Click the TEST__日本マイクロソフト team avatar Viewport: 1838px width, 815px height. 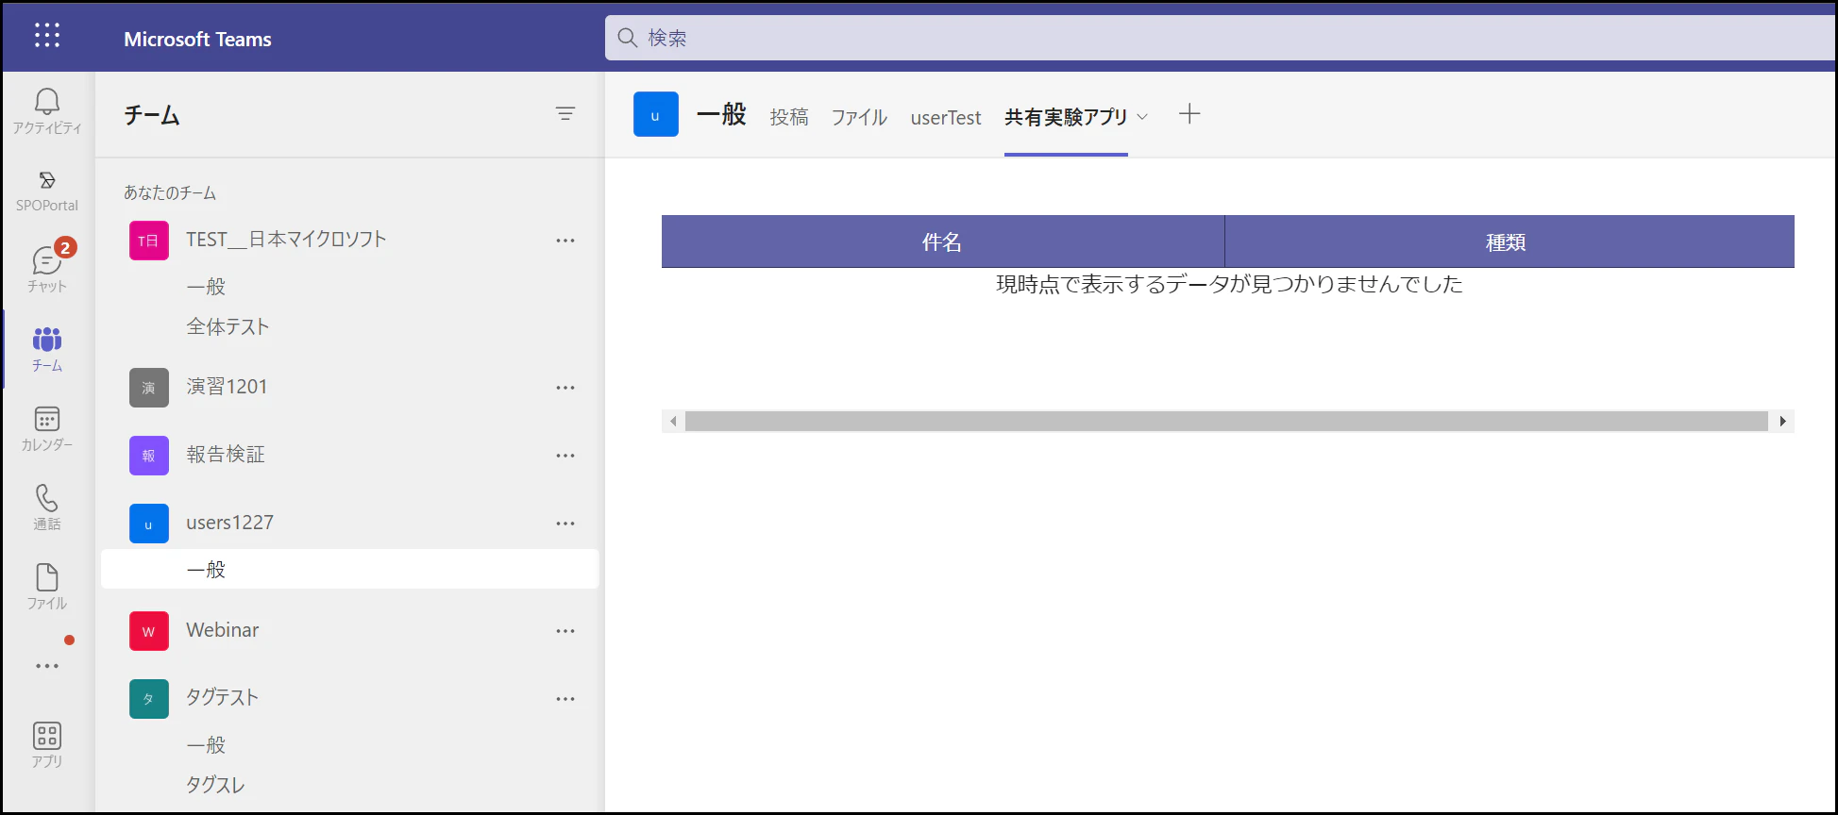(x=149, y=241)
